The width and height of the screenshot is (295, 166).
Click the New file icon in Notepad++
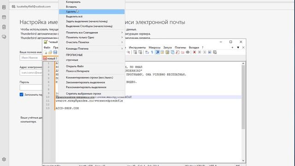tap(45, 52)
